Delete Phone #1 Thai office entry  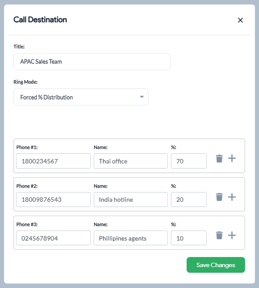click(x=219, y=159)
